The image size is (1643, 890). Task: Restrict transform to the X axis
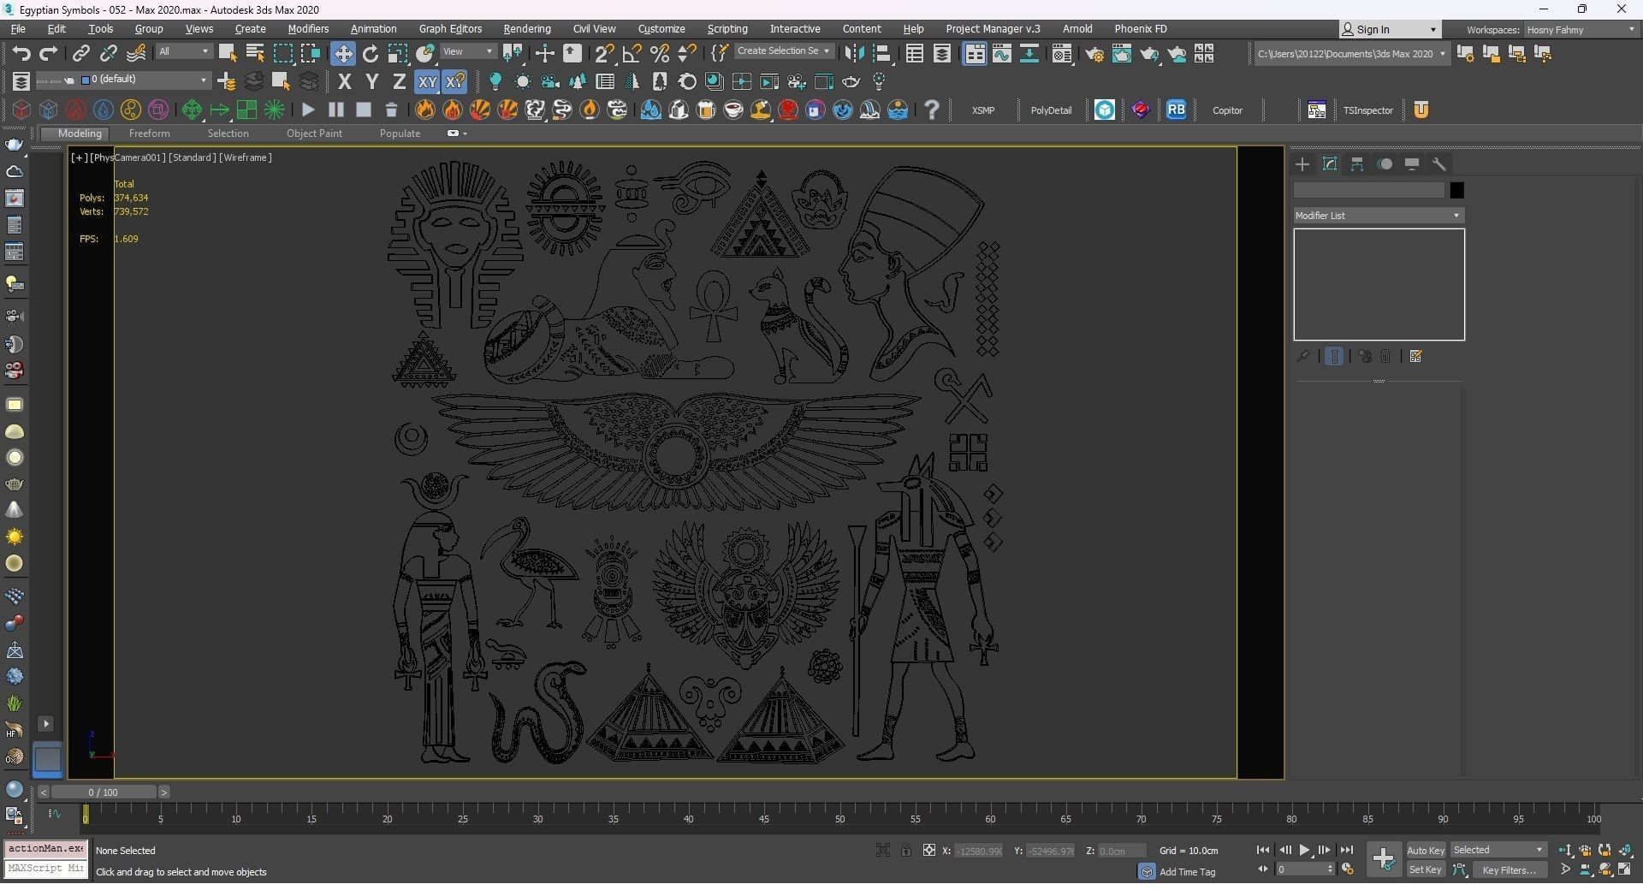(x=344, y=81)
